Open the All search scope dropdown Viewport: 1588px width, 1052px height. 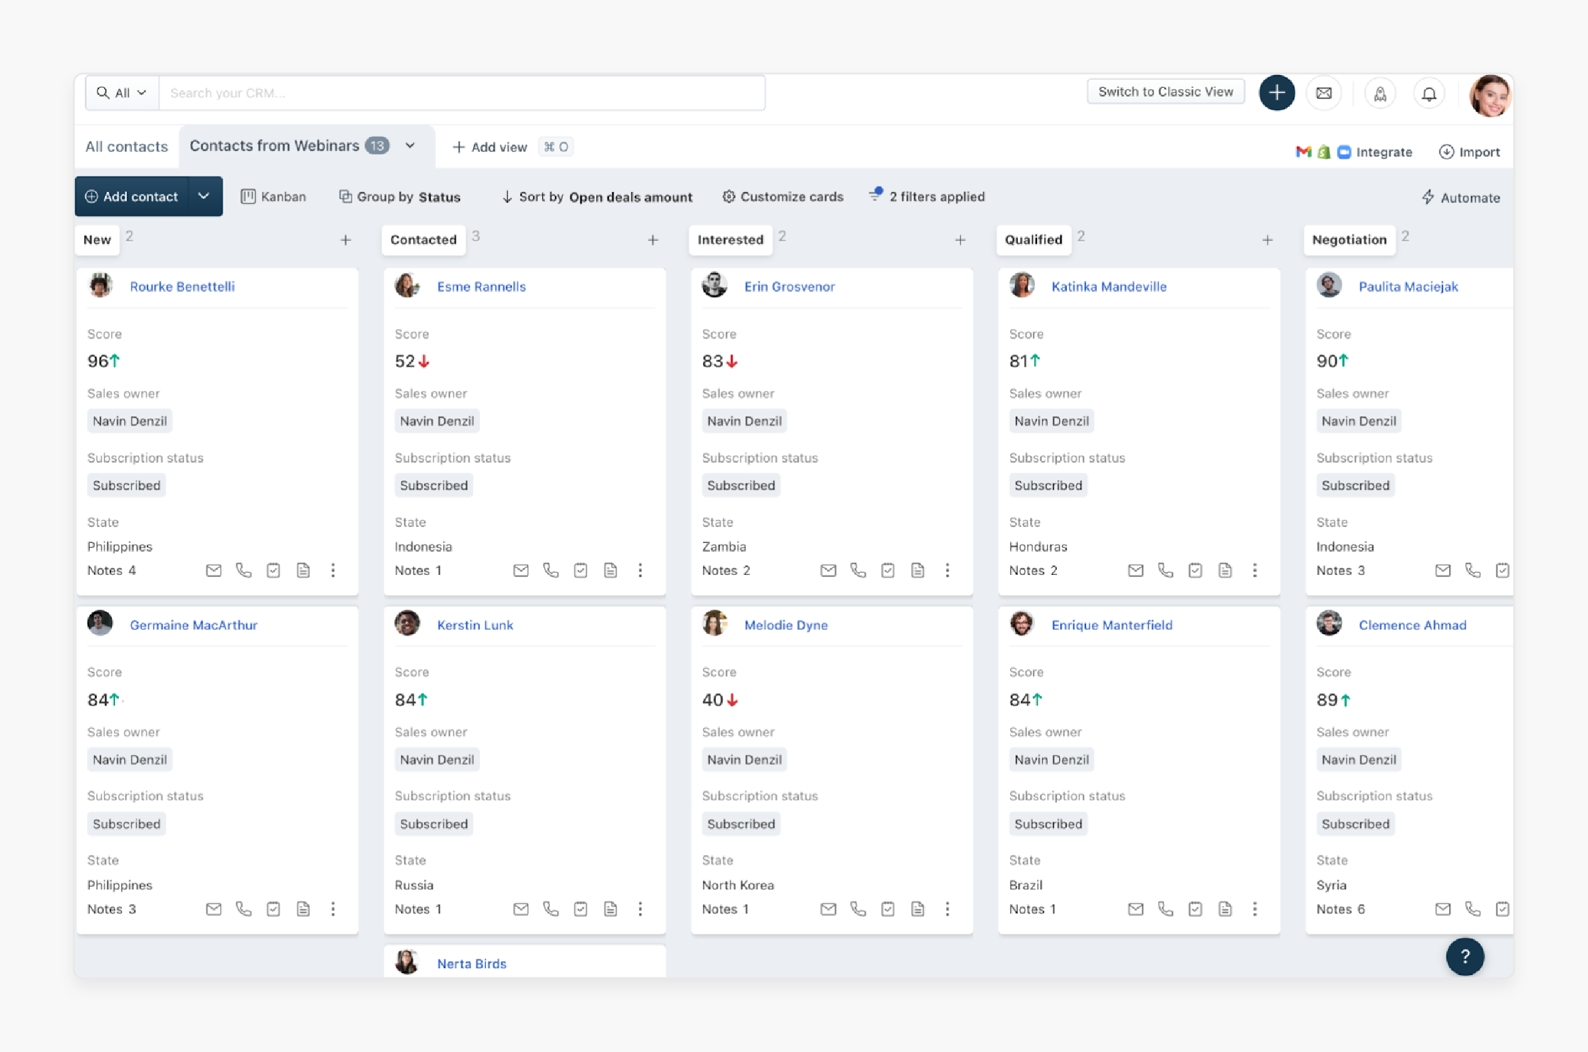(x=122, y=93)
